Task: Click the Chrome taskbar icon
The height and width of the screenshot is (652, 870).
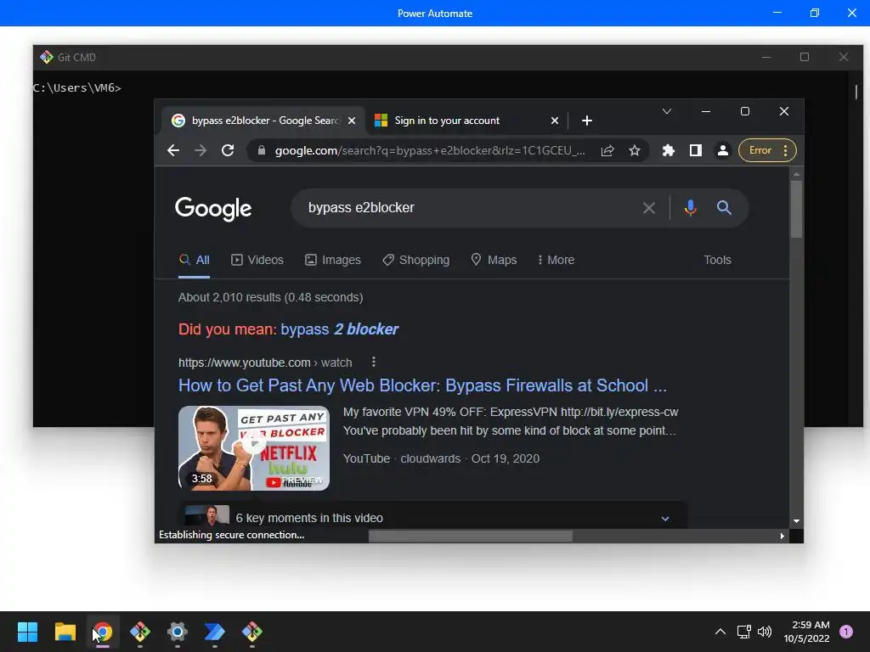Action: (x=103, y=632)
